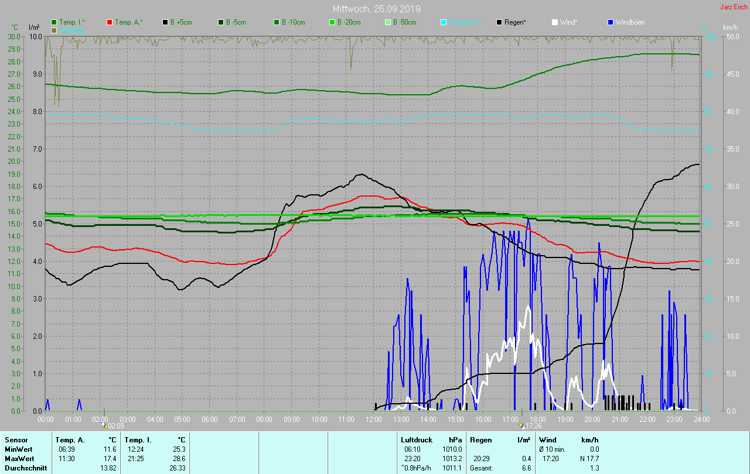Viewport: 750px width, 474px height.
Task: Click the B -10cm legend square
Action: point(277,22)
